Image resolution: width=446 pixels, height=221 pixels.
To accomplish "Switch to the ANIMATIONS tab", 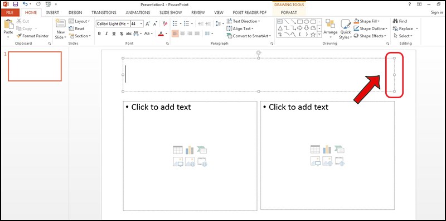I will pyautogui.click(x=138, y=12).
